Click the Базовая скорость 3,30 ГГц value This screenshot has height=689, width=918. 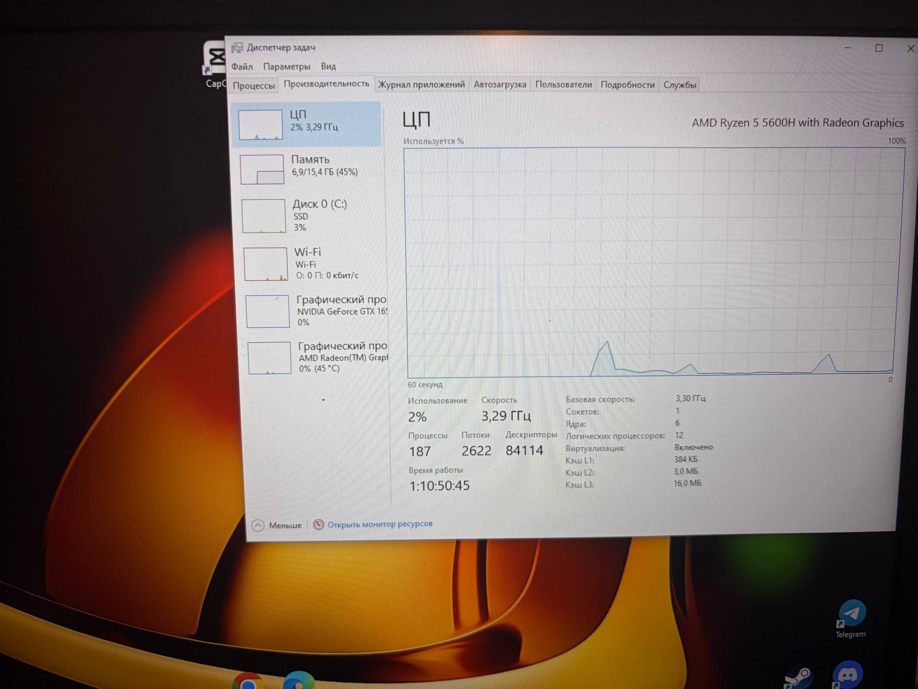click(x=690, y=399)
